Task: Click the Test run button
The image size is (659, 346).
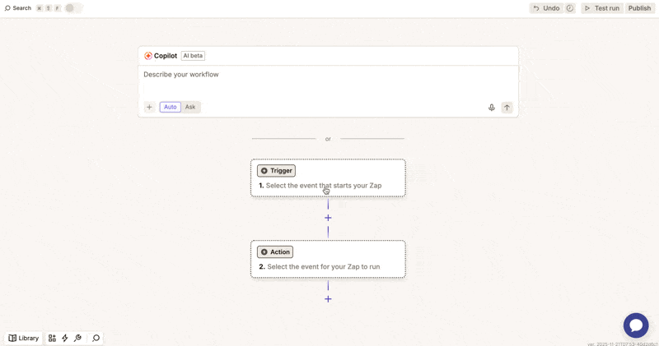Action: click(601, 8)
